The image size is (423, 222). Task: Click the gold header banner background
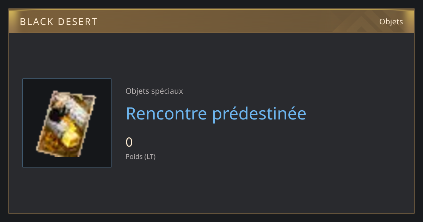click(x=211, y=21)
